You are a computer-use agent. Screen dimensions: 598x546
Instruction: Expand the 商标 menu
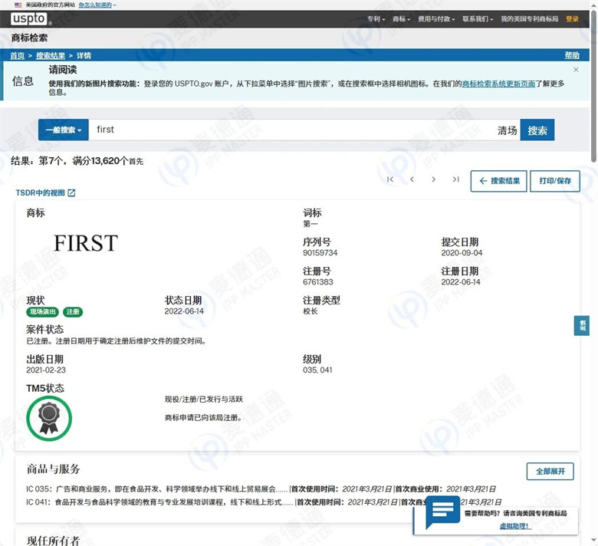(401, 18)
